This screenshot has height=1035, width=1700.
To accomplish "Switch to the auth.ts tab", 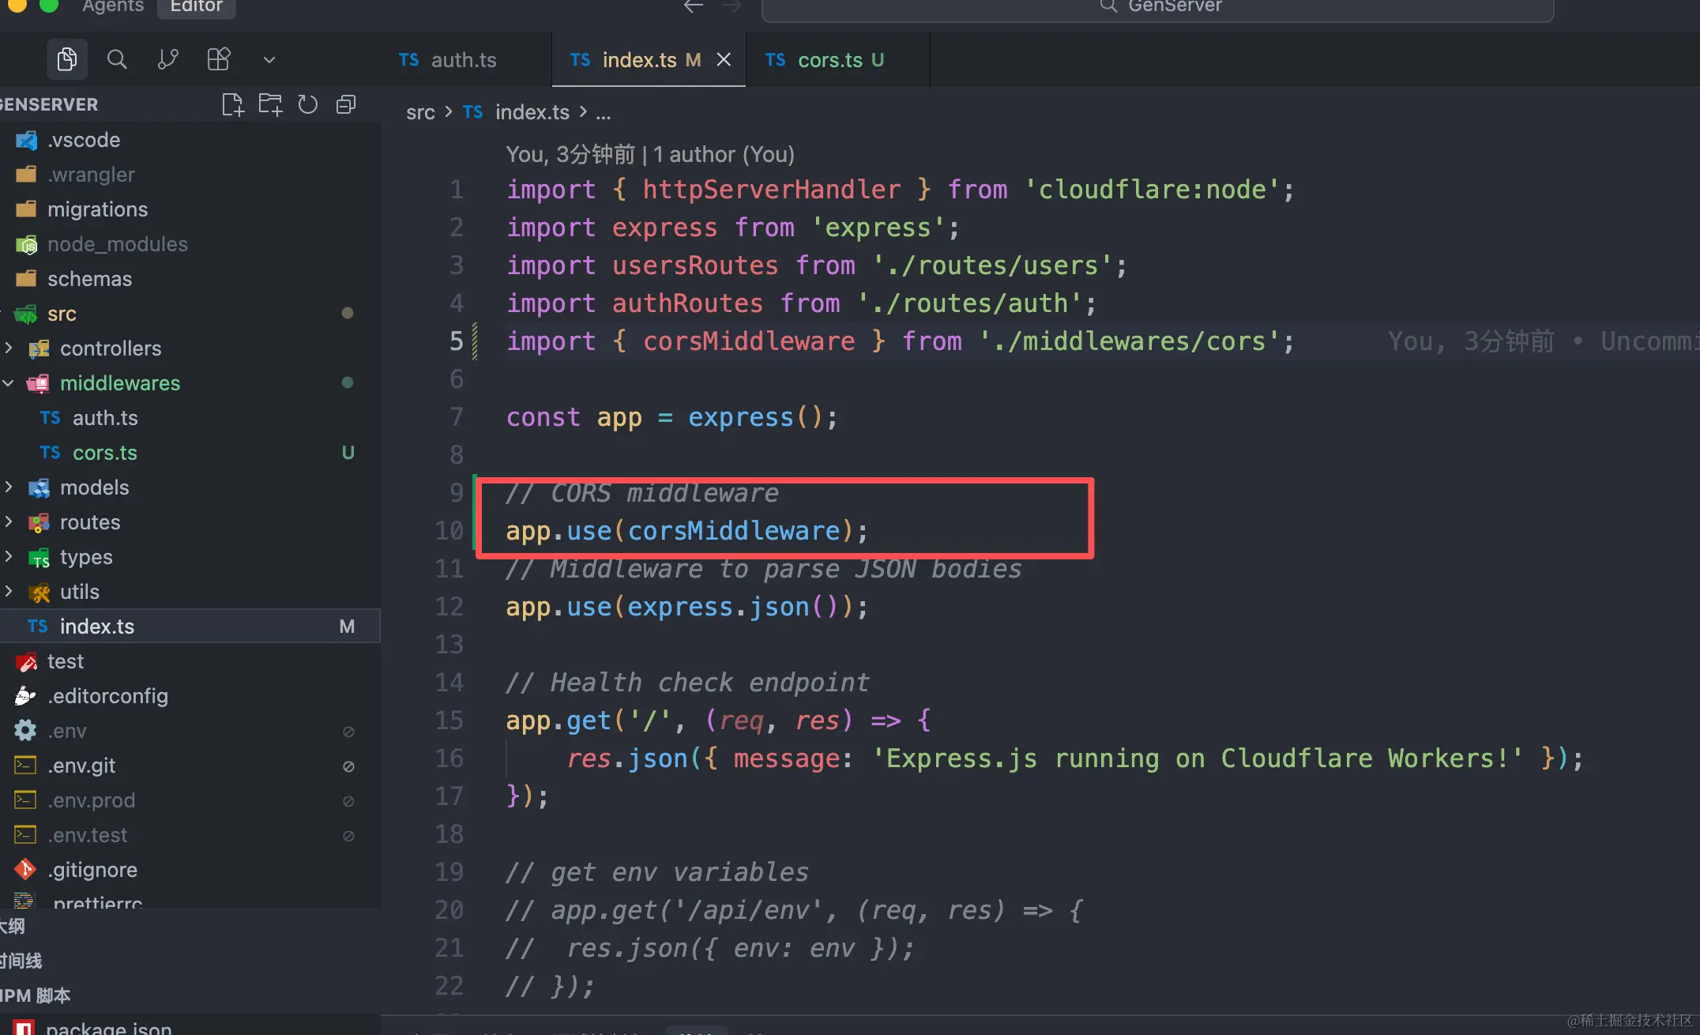I will [x=463, y=60].
